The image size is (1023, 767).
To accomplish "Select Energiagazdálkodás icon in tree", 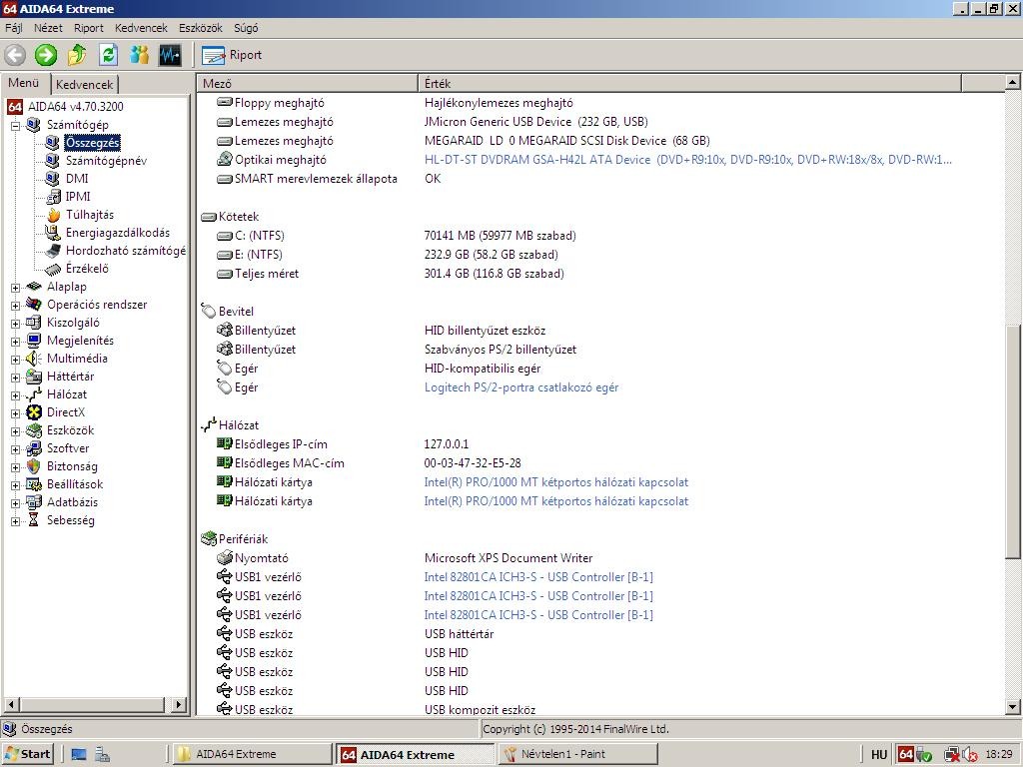I will 53,232.
